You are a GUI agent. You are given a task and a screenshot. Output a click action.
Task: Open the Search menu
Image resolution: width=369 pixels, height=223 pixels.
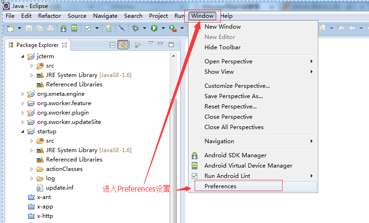coord(133,16)
